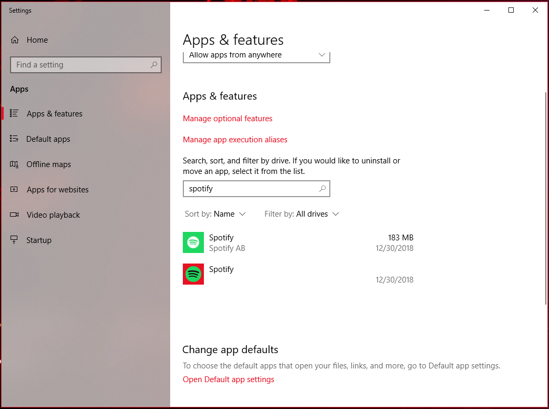This screenshot has width=549, height=409.
Task: Open Manage app execution aliases link
Action: (x=235, y=140)
